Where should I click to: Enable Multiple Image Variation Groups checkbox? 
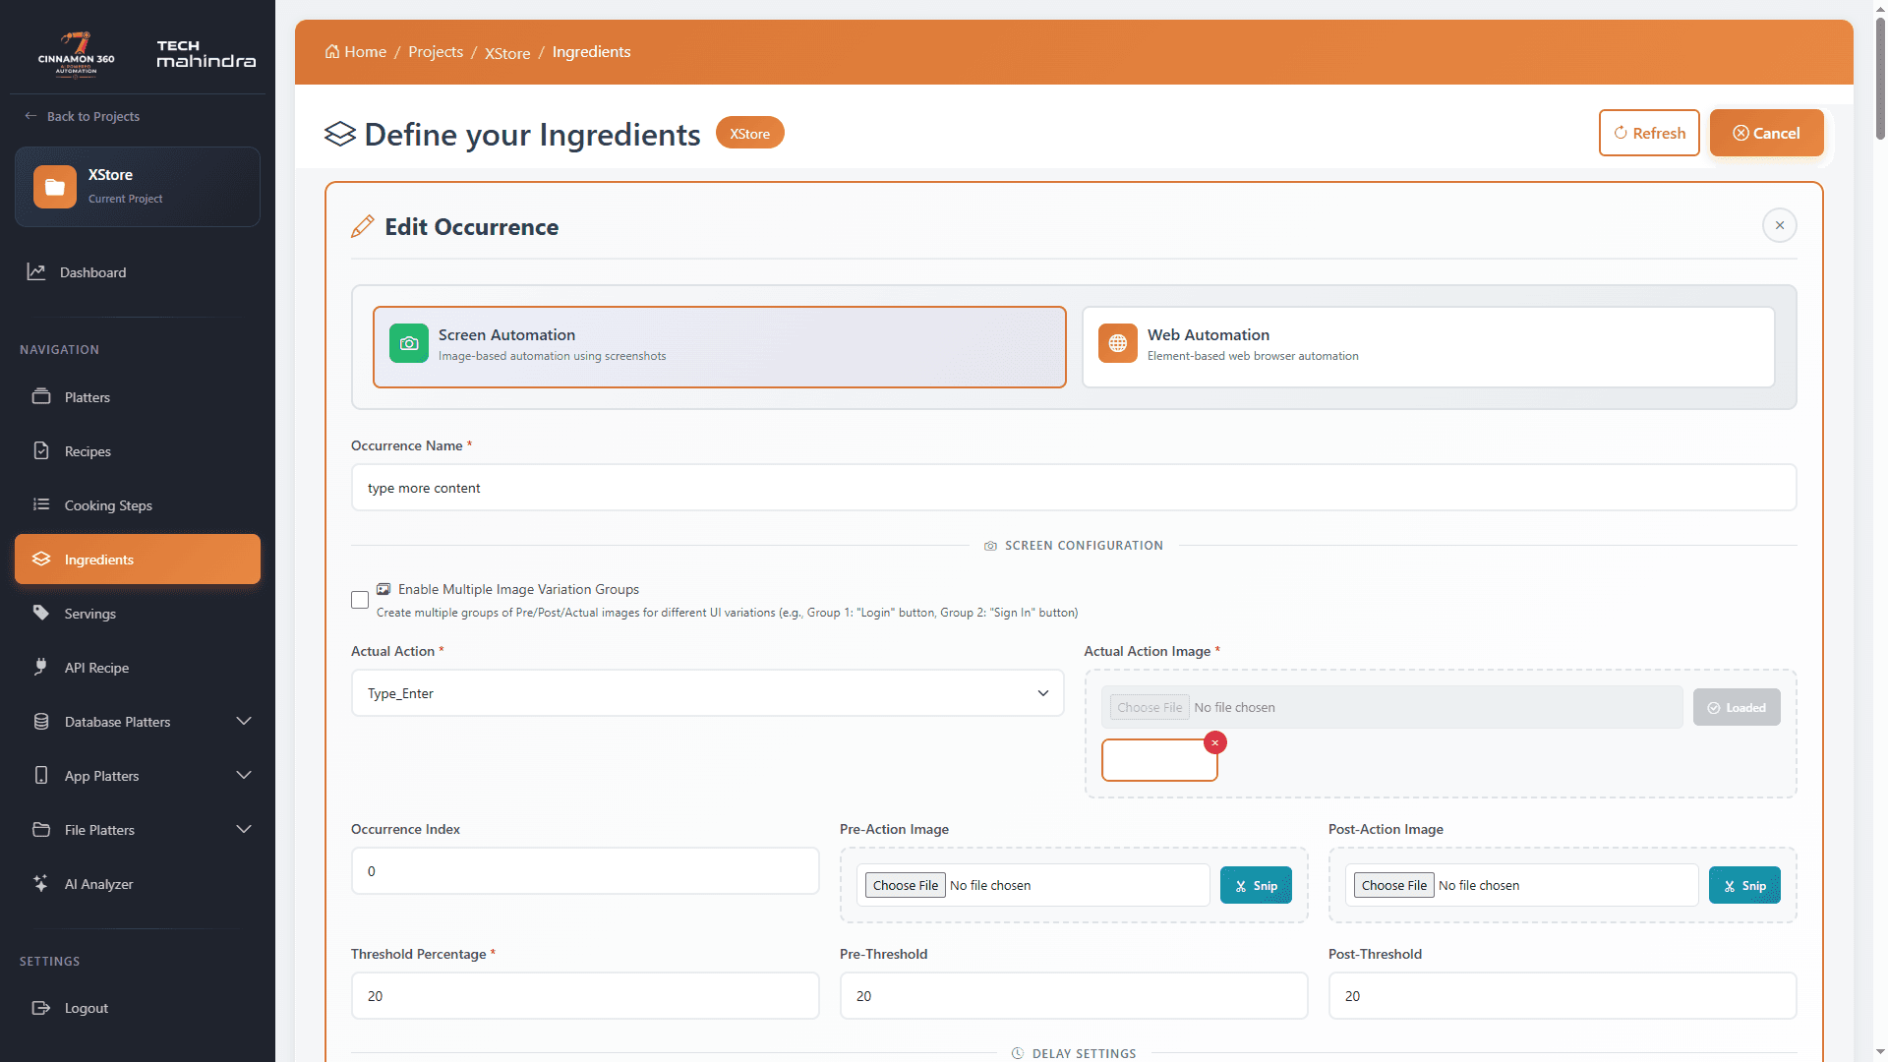point(360,600)
